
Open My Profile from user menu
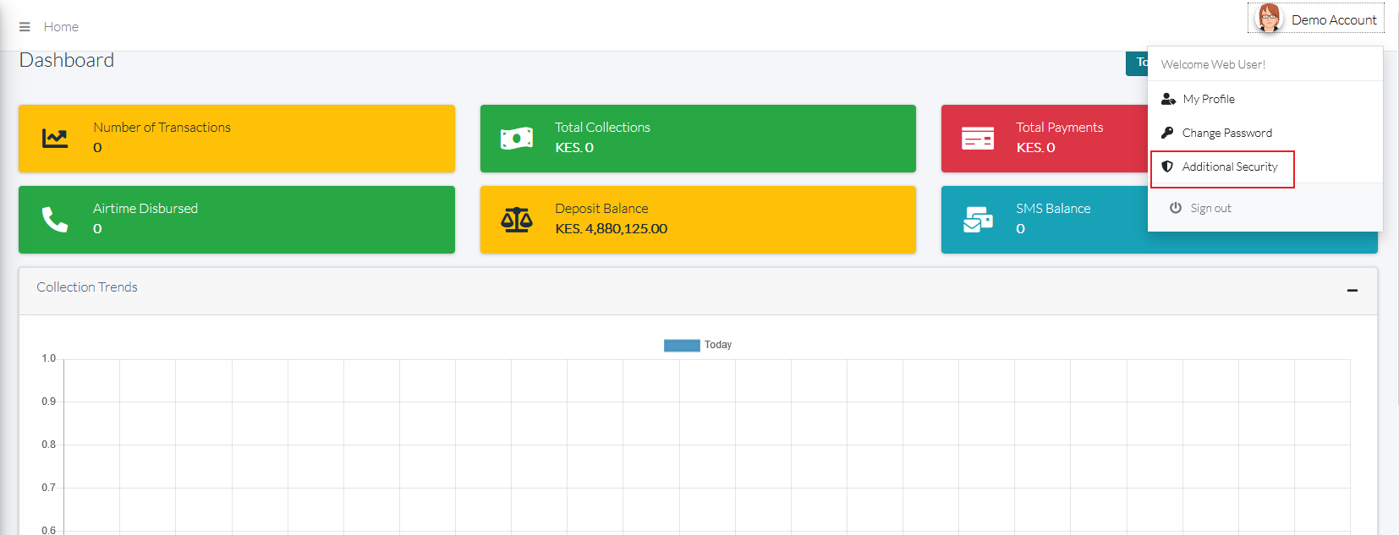[1208, 99]
